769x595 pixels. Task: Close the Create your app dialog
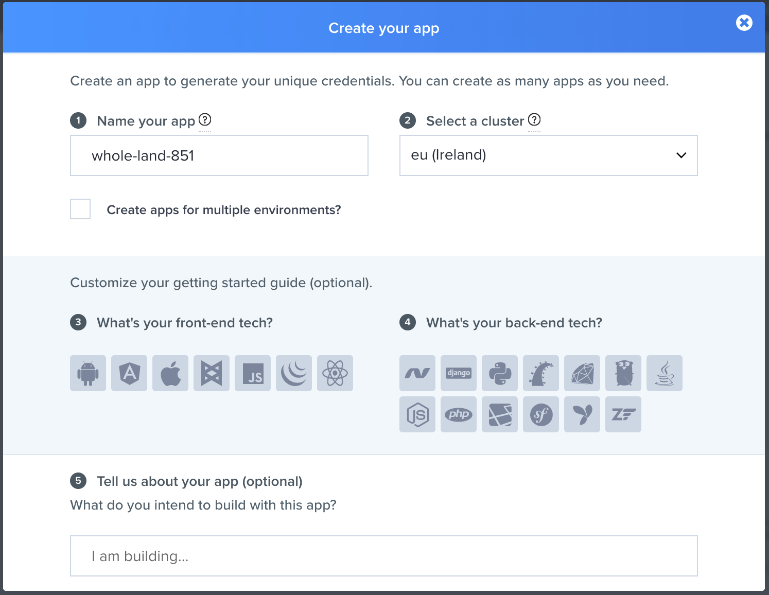coord(744,23)
